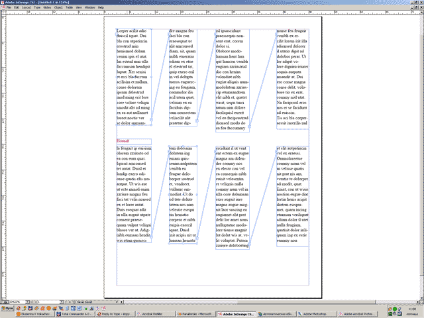Open the Table menu
The image size is (424, 318).
[69, 7]
